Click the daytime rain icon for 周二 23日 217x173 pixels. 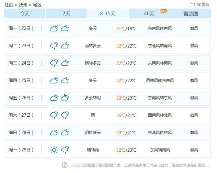54,46
